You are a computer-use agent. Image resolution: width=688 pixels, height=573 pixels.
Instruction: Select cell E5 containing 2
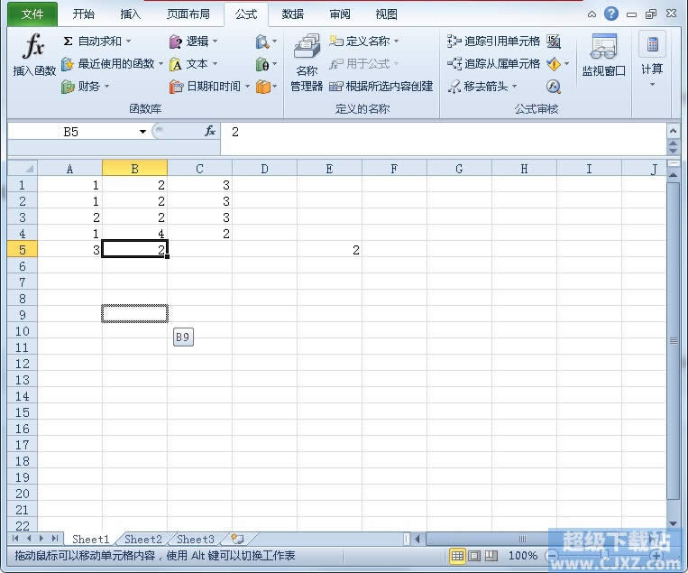pyautogui.click(x=329, y=250)
